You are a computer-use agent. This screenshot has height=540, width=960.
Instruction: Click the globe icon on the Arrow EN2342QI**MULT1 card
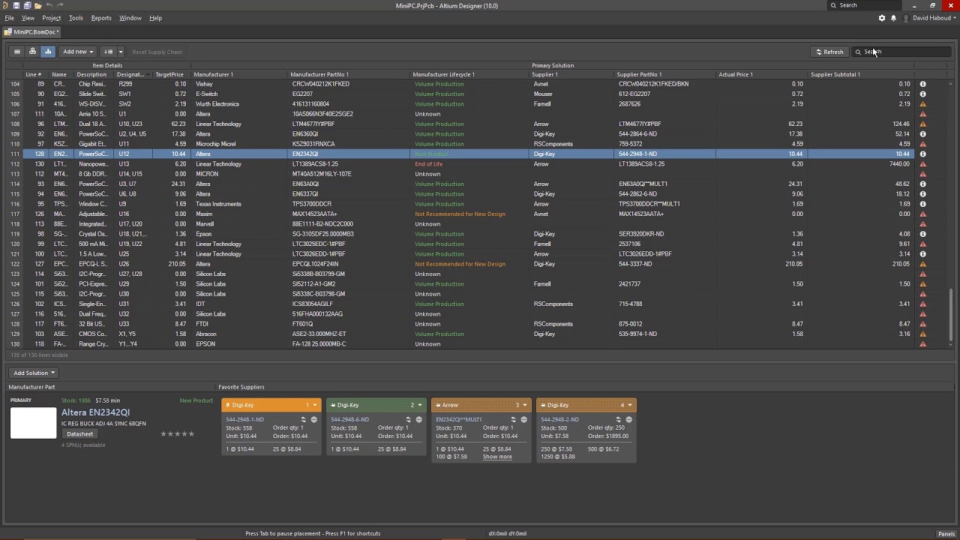click(x=523, y=420)
